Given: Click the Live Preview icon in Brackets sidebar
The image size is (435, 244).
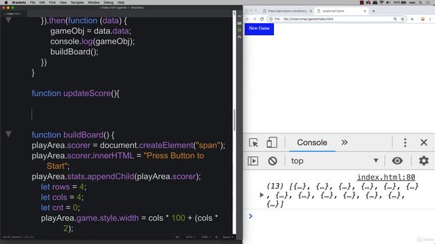Looking at the screenshot, I should click(x=239, y=16).
